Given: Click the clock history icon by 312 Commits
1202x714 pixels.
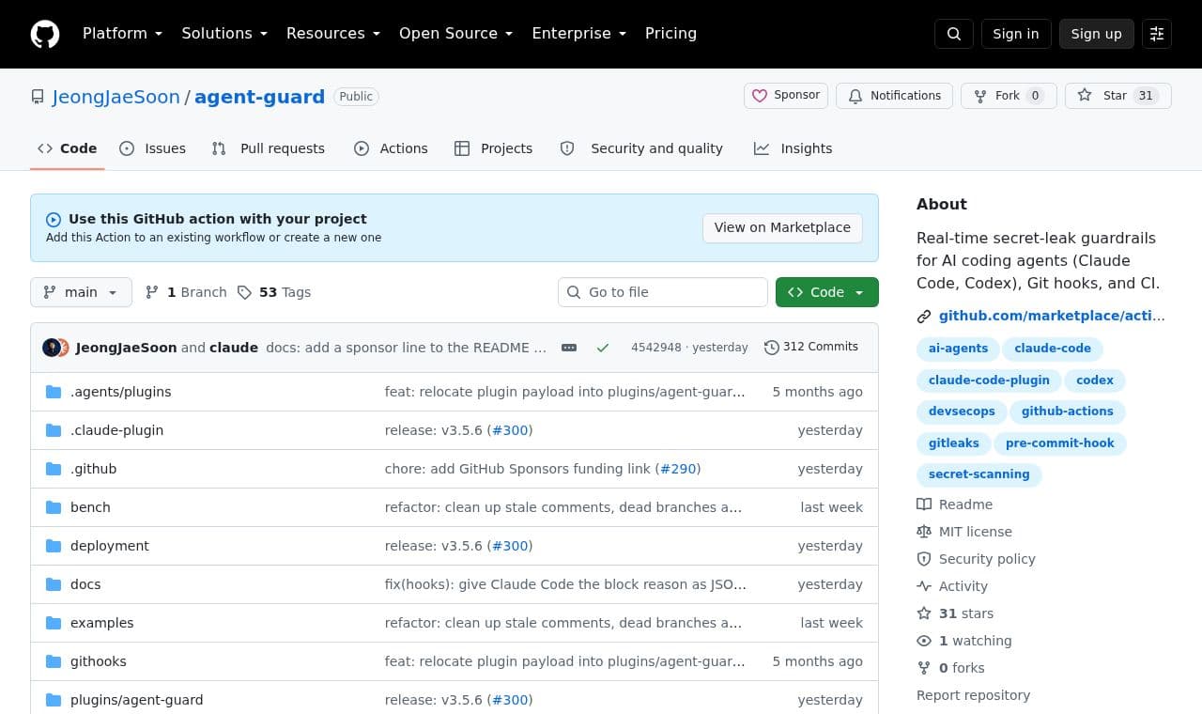Looking at the screenshot, I should pos(772,348).
